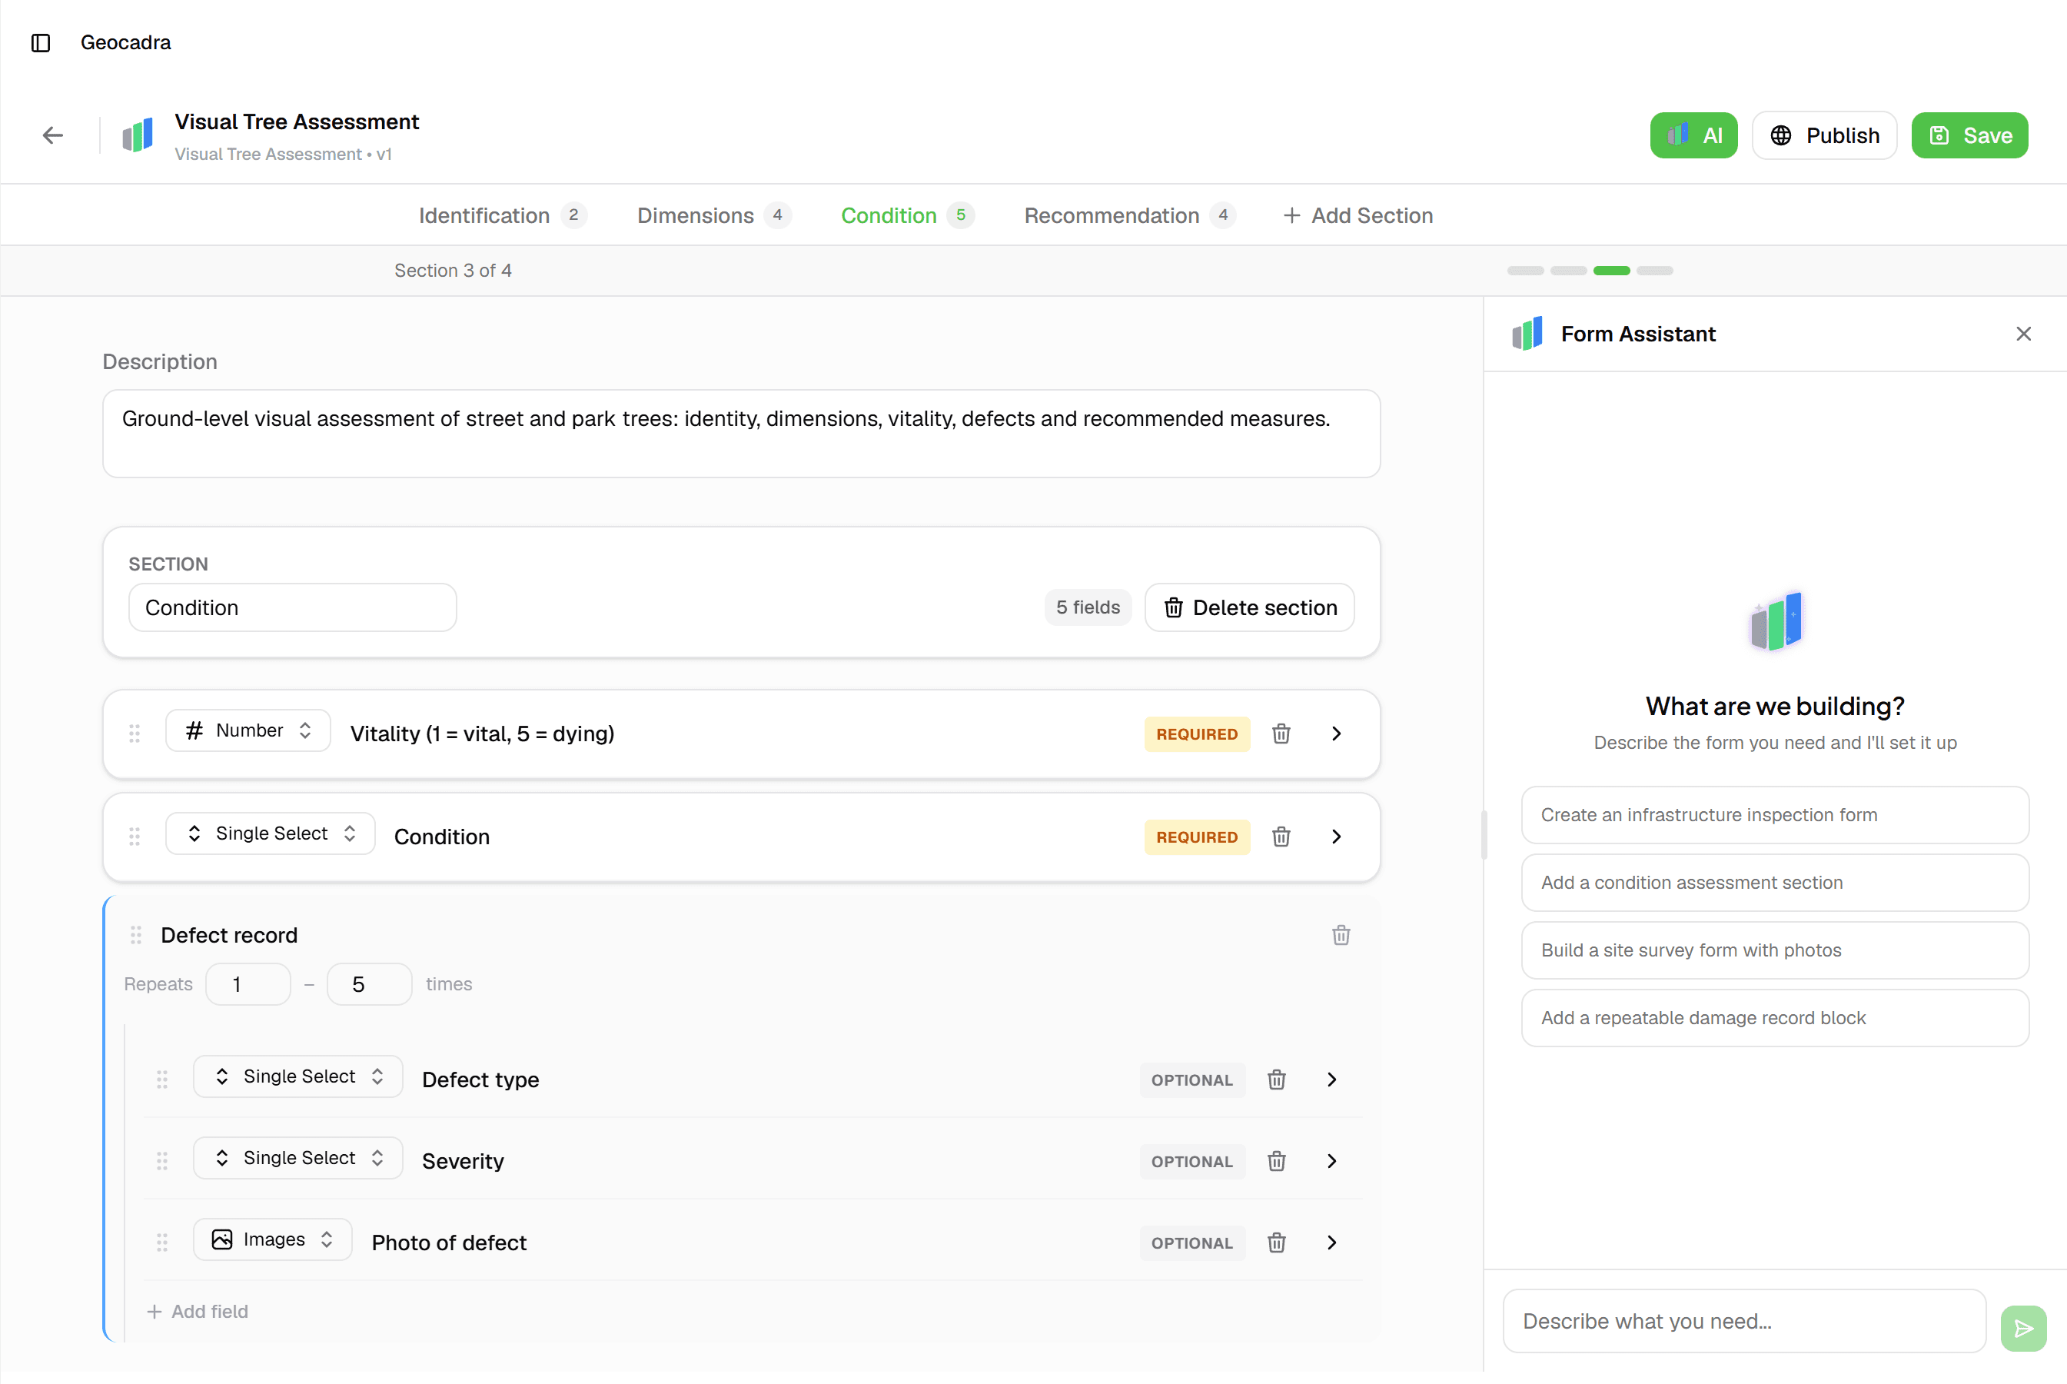Click the Vitality field label text
The image size is (2067, 1384).
click(x=482, y=734)
